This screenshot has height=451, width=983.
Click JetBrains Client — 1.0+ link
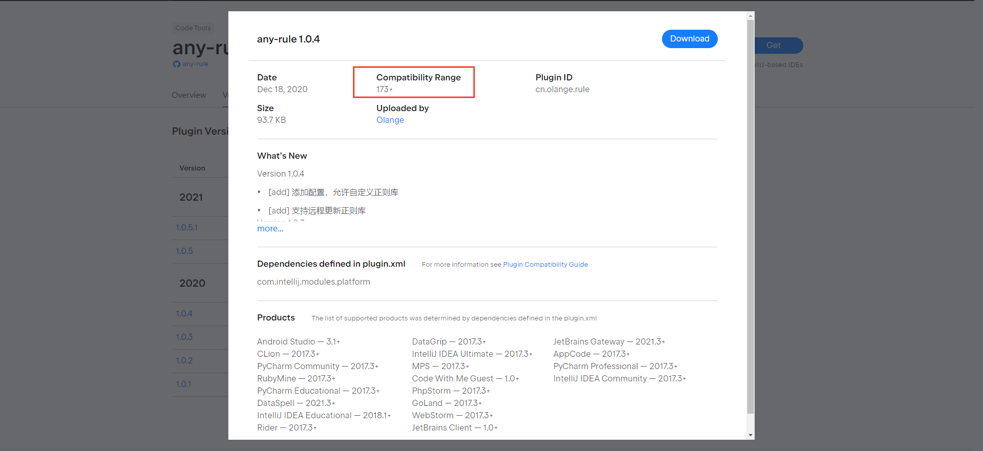tap(455, 427)
